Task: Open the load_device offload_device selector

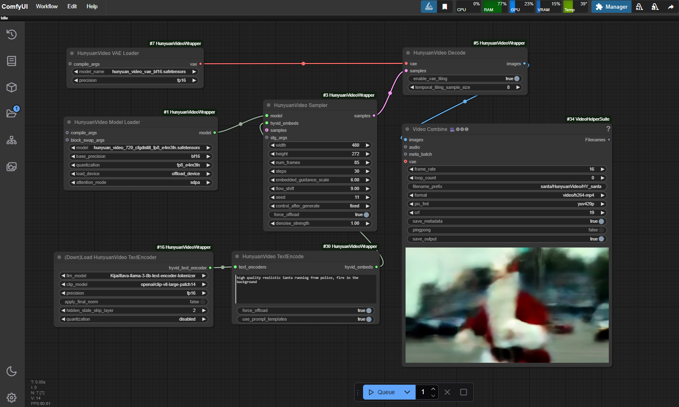Action: pos(140,174)
